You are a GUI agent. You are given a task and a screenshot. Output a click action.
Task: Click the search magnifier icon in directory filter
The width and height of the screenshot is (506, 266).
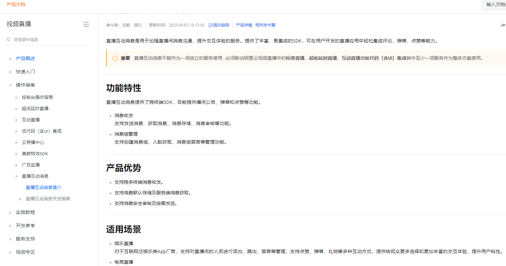[9, 39]
